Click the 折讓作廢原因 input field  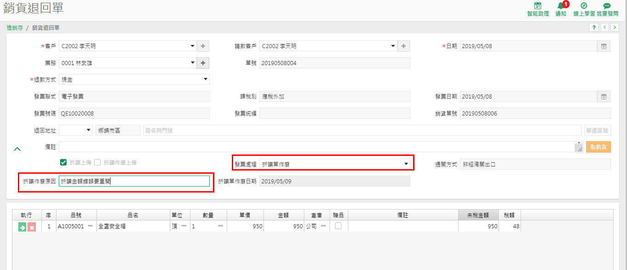tap(134, 181)
